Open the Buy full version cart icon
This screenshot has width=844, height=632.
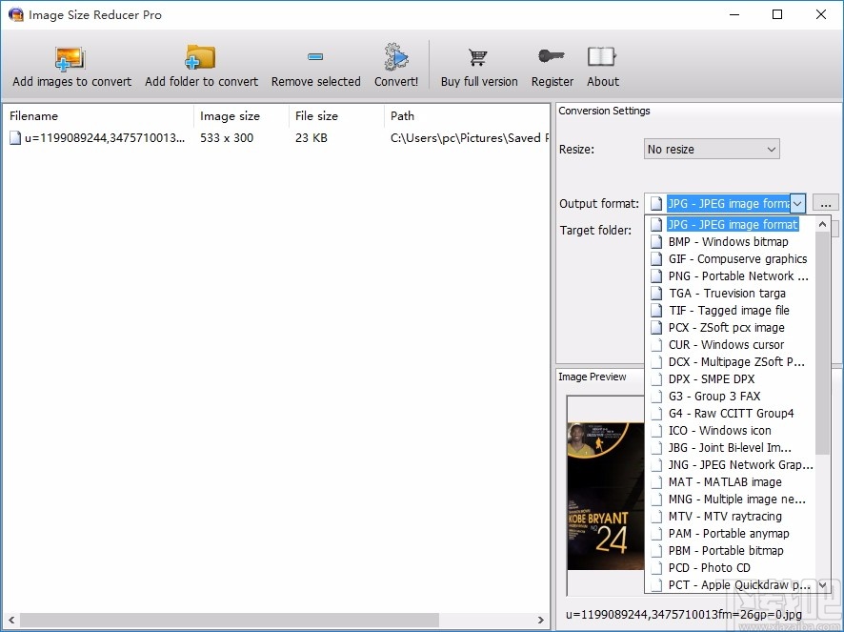click(478, 57)
